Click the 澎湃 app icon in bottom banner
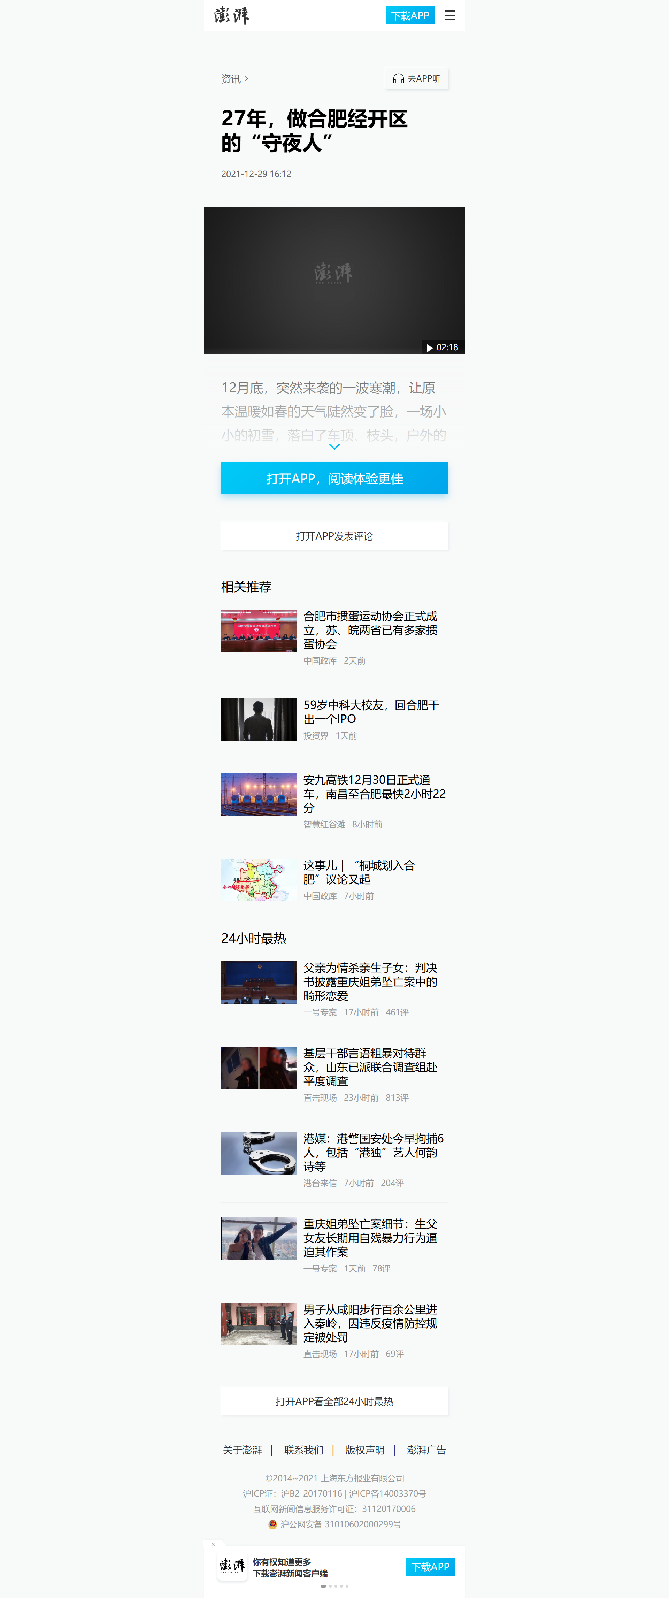The image size is (669, 1598). (x=232, y=1566)
